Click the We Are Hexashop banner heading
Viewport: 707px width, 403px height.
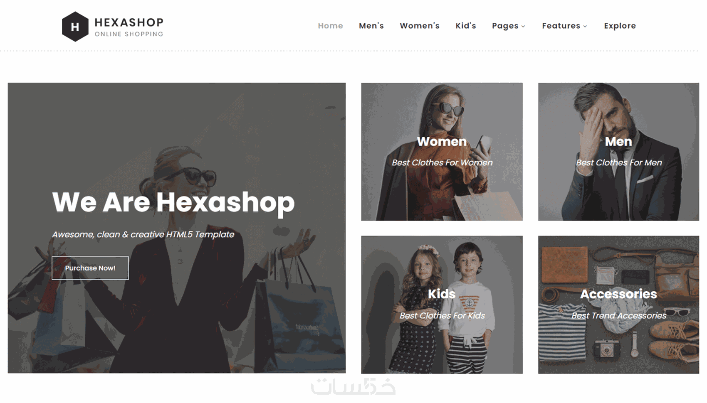173,202
